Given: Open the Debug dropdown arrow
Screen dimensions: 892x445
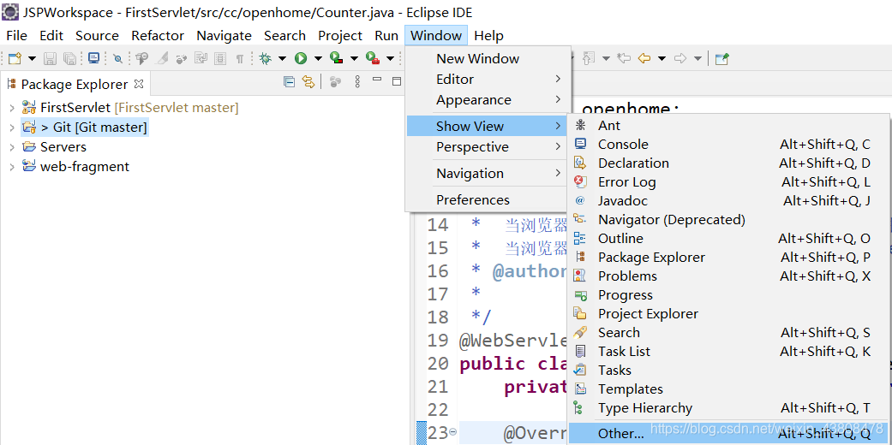Looking at the screenshot, I should click(282, 58).
